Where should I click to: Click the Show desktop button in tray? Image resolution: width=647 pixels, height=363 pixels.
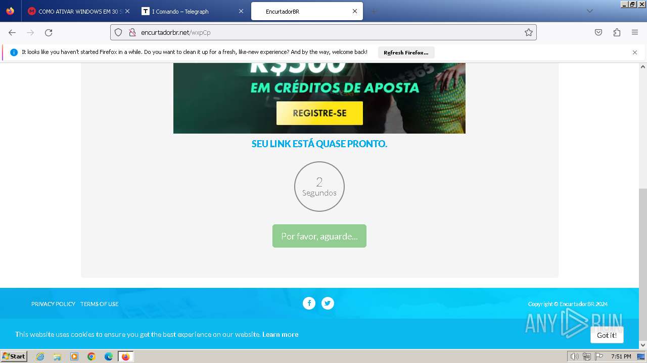[641, 356]
